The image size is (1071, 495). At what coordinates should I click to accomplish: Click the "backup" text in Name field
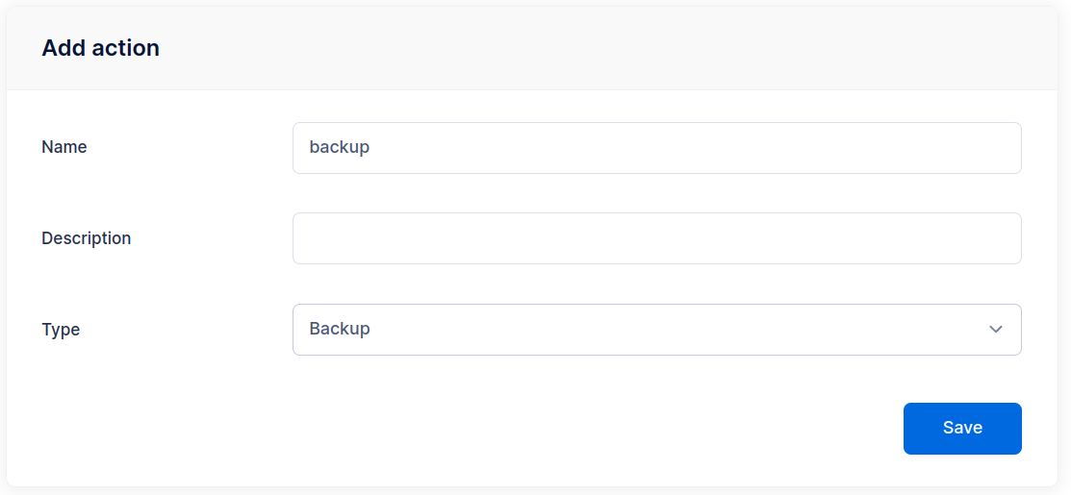(340, 147)
